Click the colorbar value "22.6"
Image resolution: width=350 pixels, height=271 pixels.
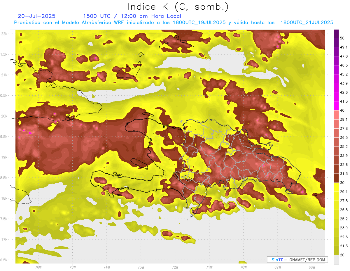pos(344,237)
